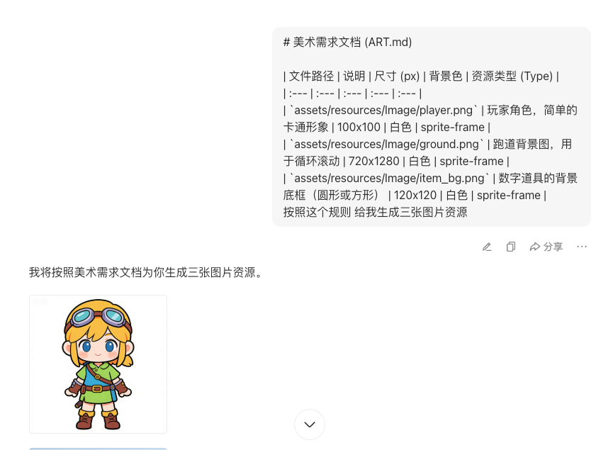Click the 按照这个规则 给我生成三张图片资源 line
The image size is (596, 450).
pos(375,212)
